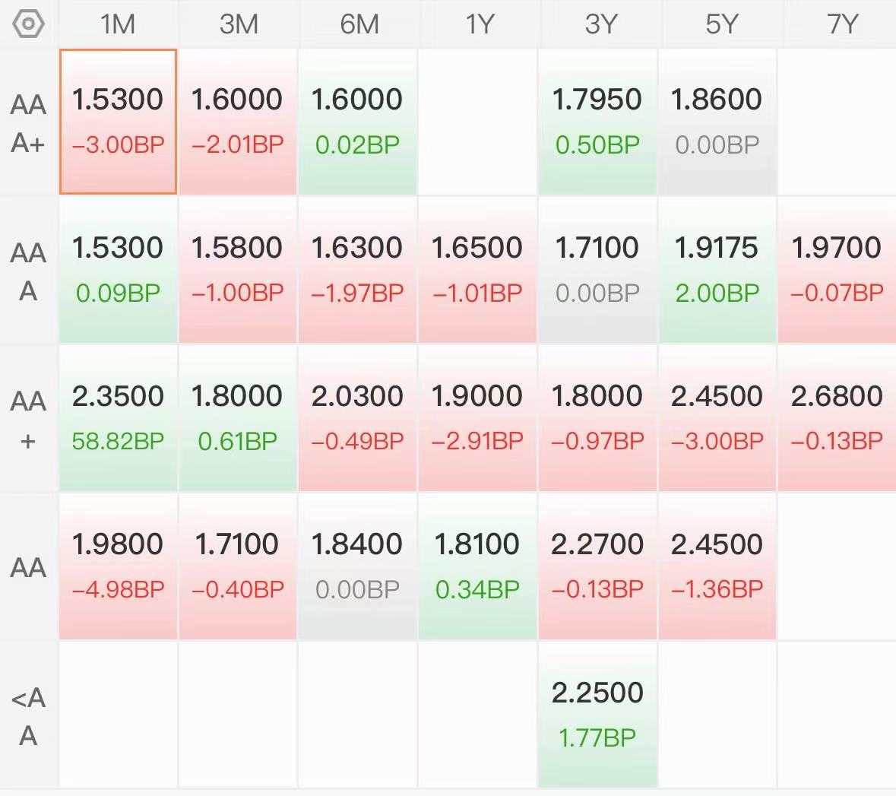
Task: Open AA+ 1Y cell with -2.91BP
Action: (x=477, y=418)
